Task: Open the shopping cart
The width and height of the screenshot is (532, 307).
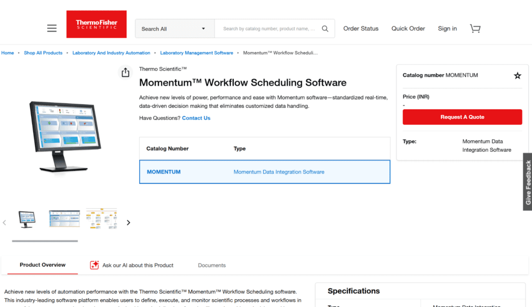Action: 475,29
